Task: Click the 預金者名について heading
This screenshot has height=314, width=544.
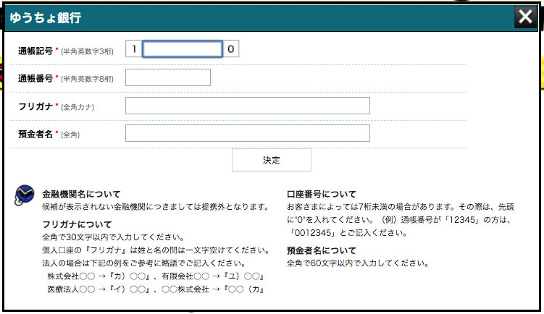Action: pyautogui.click(x=322, y=250)
